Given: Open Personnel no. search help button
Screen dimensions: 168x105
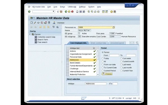Looking at the screenshot, I should point(113,27).
